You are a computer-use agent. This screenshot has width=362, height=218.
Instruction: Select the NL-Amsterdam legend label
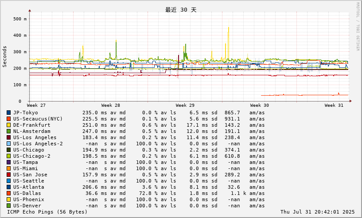pyautogui.click(x=31, y=132)
